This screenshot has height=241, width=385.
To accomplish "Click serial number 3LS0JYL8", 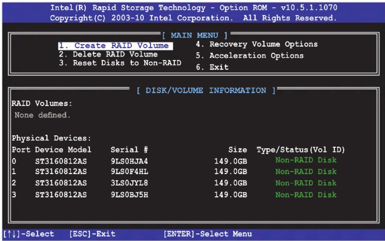I will tap(129, 183).
